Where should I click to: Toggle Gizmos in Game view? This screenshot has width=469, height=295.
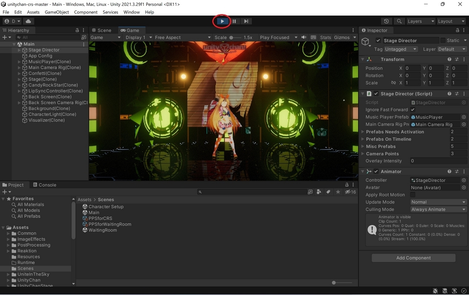click(x=342, y=37)
